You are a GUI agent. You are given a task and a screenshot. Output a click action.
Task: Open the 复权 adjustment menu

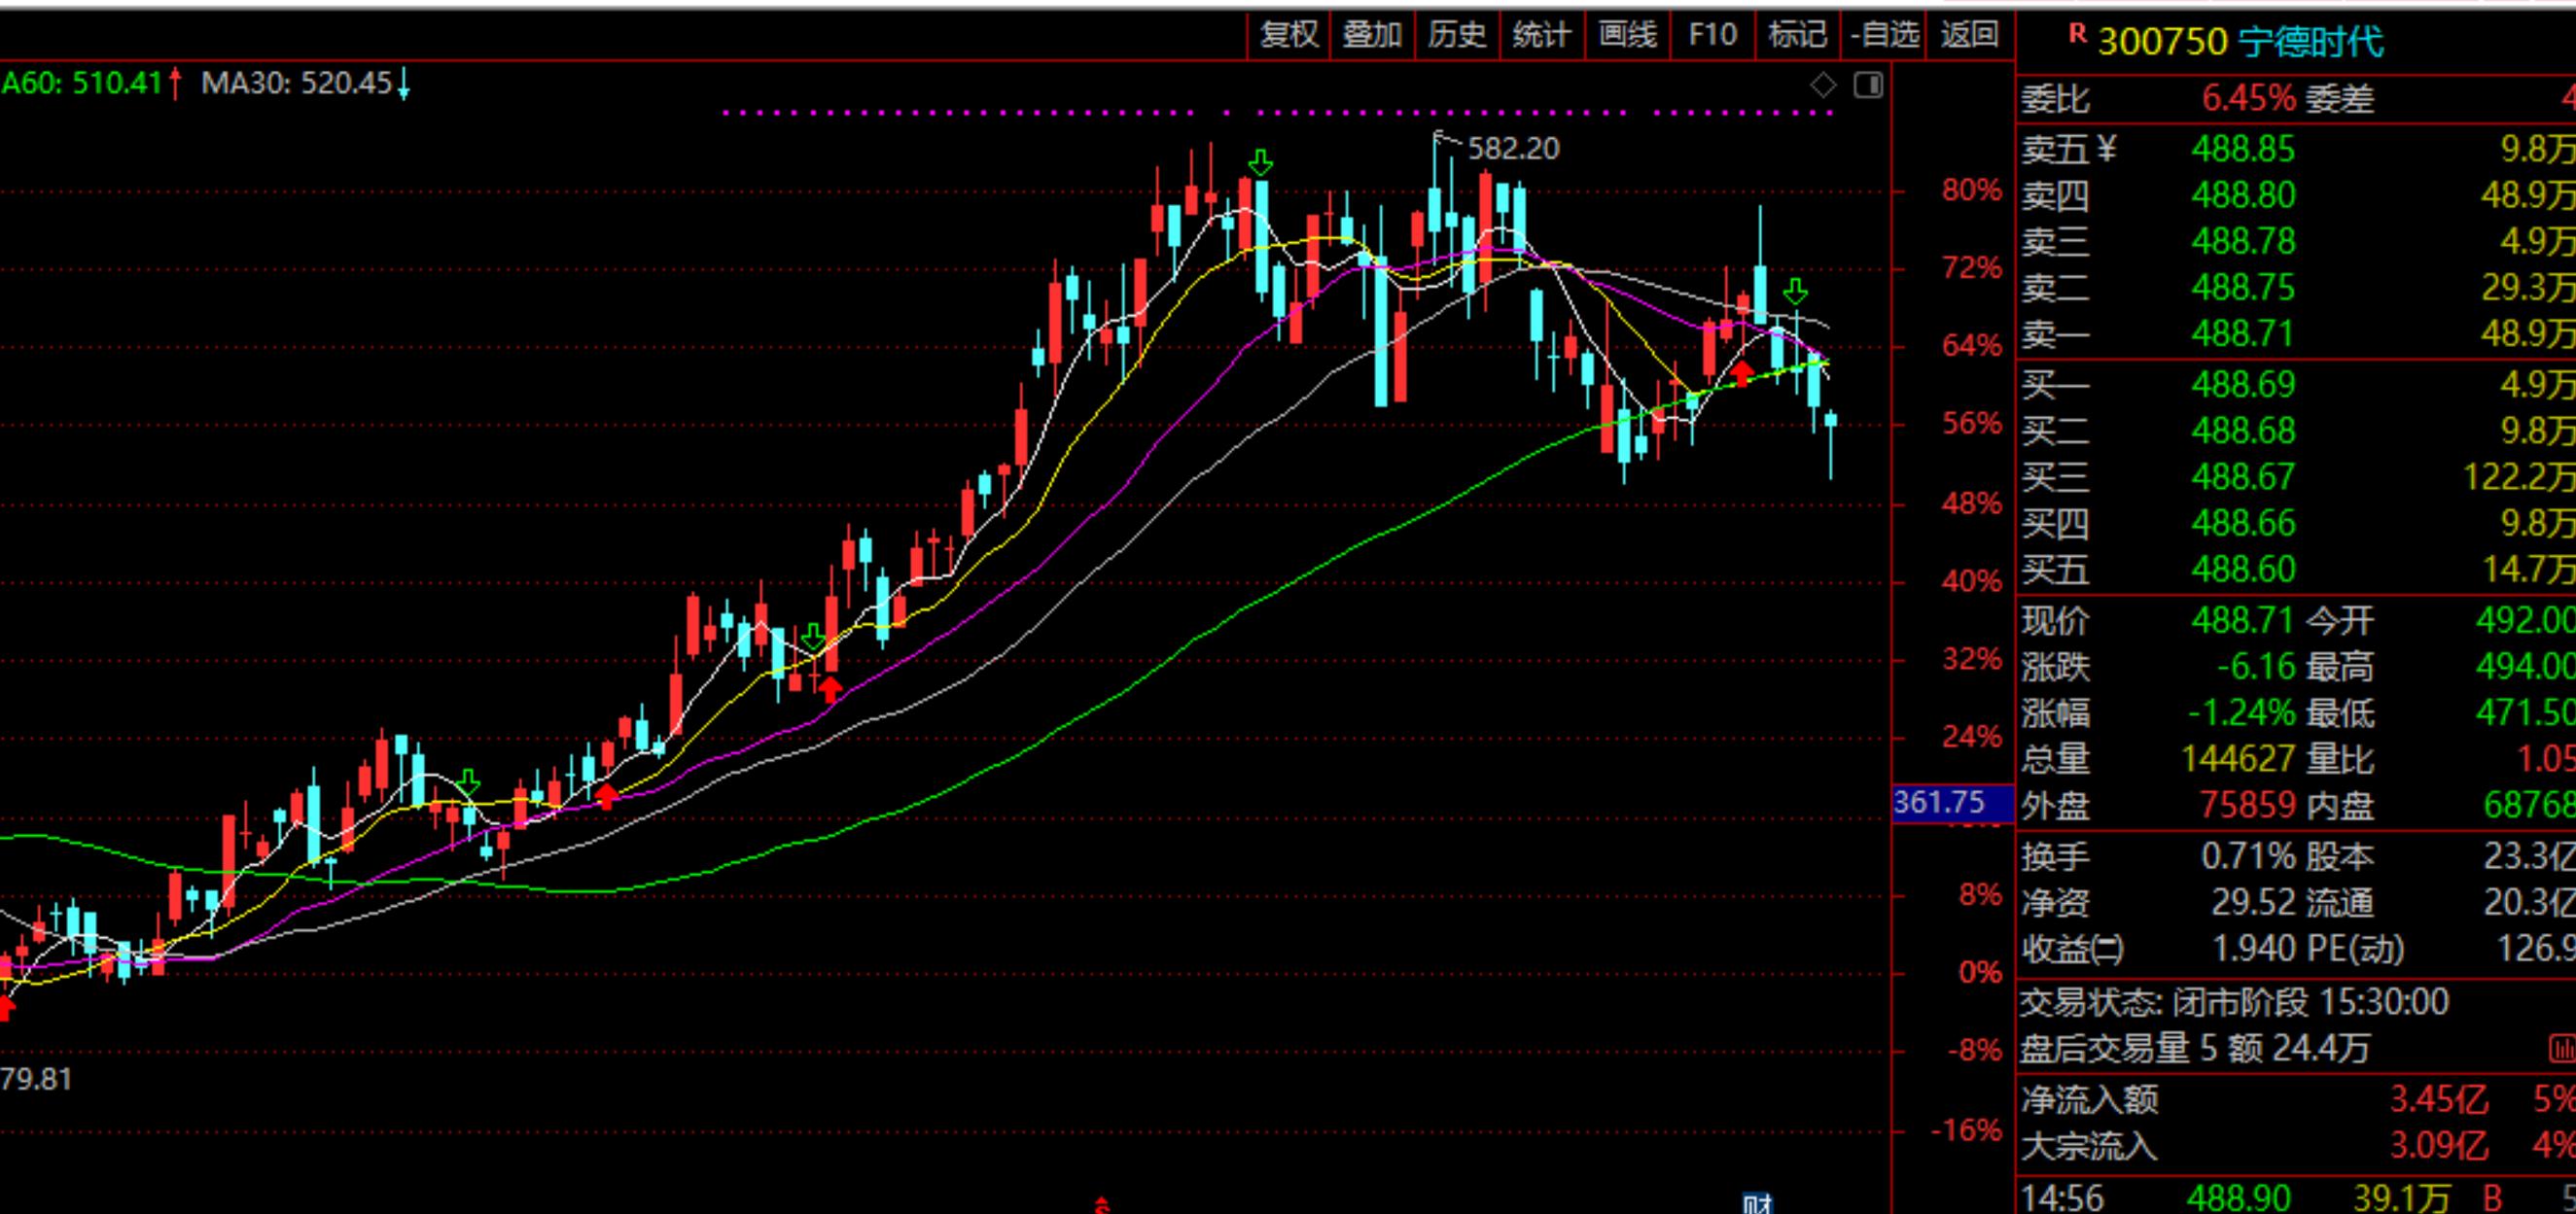pos(1289,36)
